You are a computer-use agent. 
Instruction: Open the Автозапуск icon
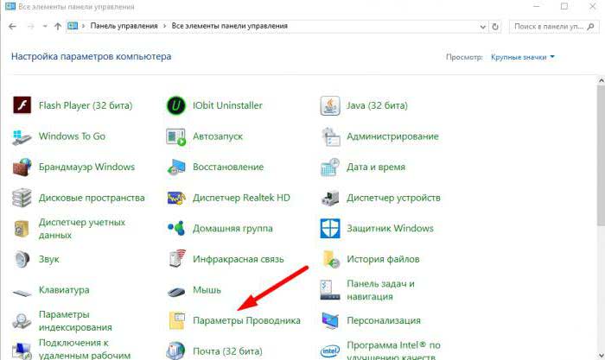coord(176,136)
